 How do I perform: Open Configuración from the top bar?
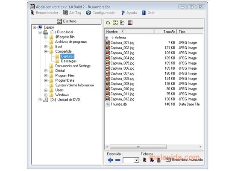[x=101, y=13]
